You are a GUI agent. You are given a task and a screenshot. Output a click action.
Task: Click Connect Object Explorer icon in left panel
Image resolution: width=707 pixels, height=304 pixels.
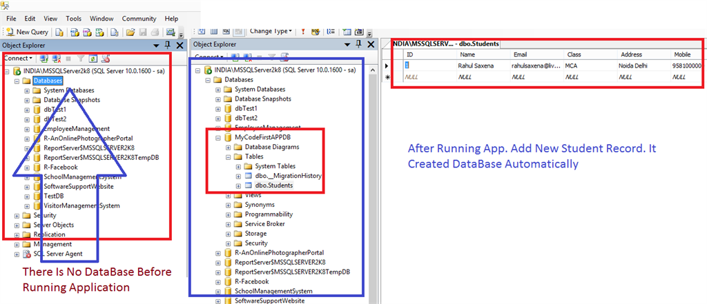click(43, 58)
